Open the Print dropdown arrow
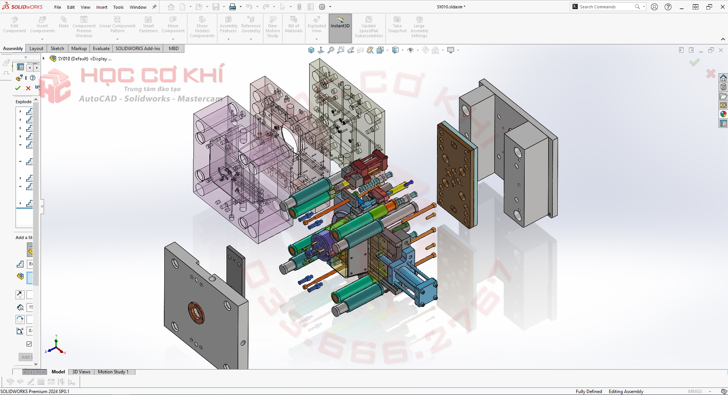Image resolution: width=728 pixels, height=395 pixels. click(241, 7)
